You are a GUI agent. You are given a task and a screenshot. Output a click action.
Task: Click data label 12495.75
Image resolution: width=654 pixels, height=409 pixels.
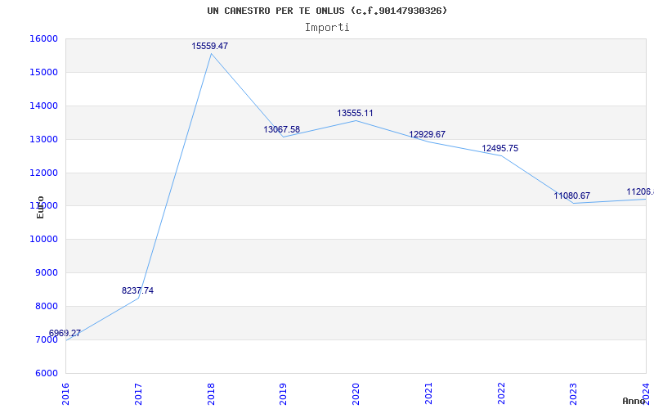coord(500,149)
